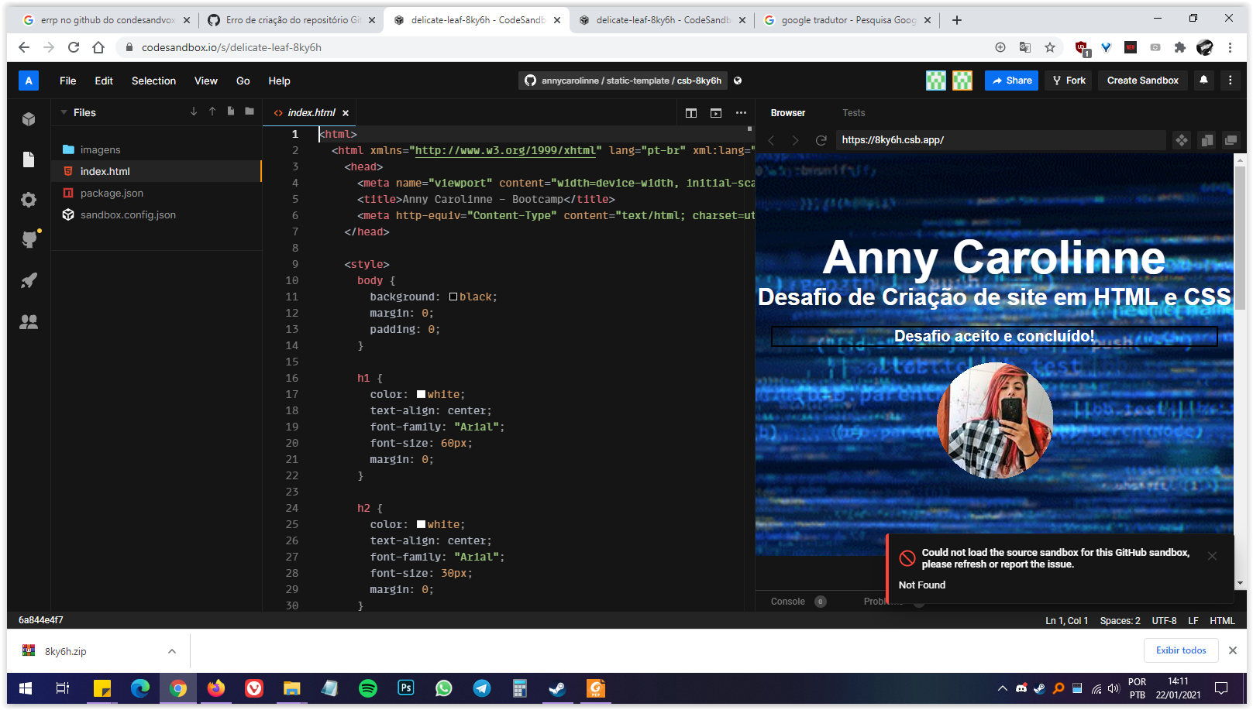The width and height of the screenshot is (1253, 710).
Task: Click the black color swatch on line 11
Action: point(453,297)
